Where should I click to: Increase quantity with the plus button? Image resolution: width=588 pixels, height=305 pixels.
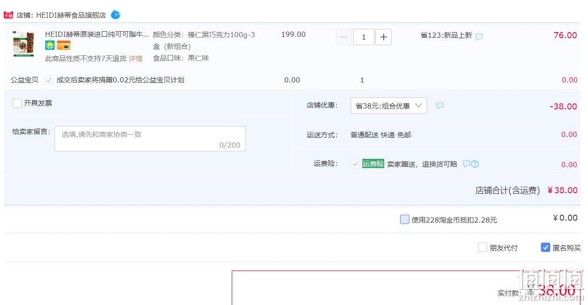point(383,37)
